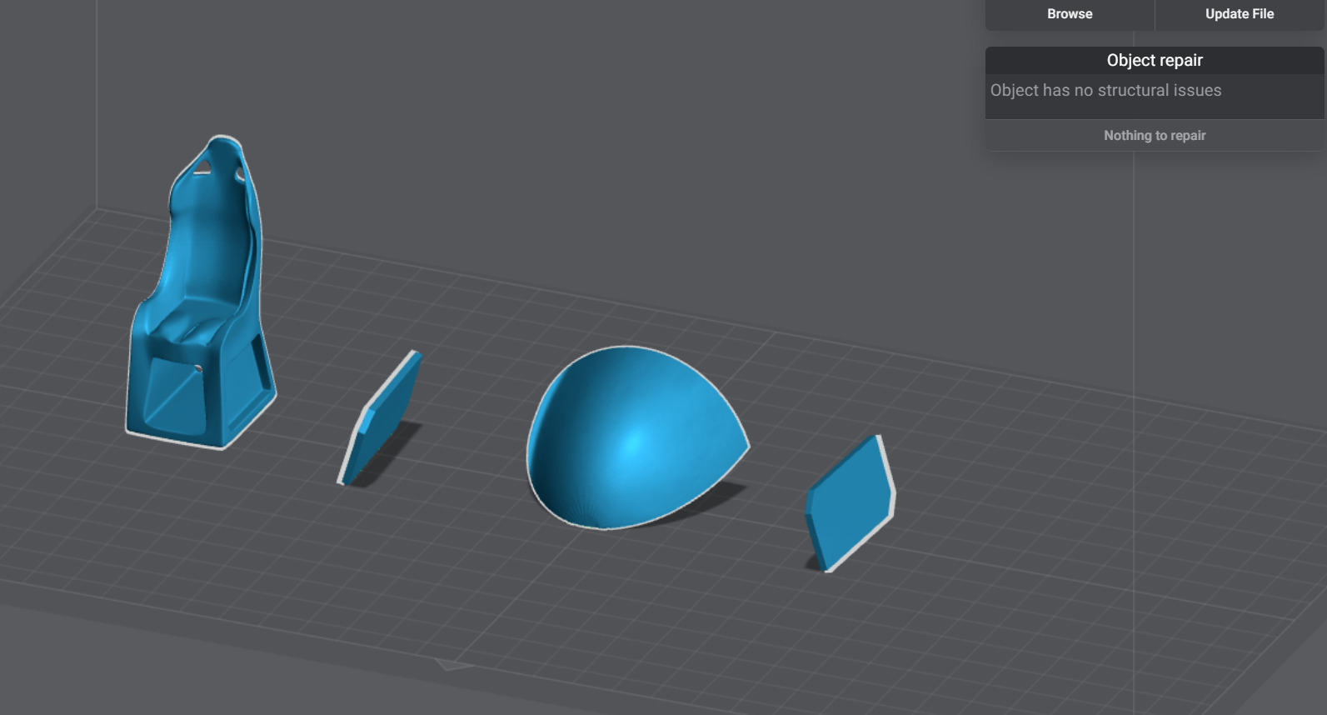
Task: Select the dome-shaped shell model
Action: (x=636, y=437)
